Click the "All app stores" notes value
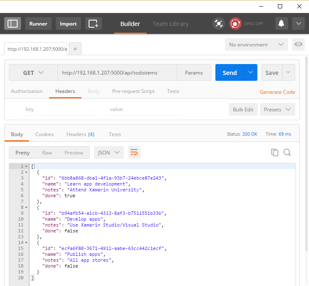The height and width of the screenshot is (286, 309). click(89, 260)
